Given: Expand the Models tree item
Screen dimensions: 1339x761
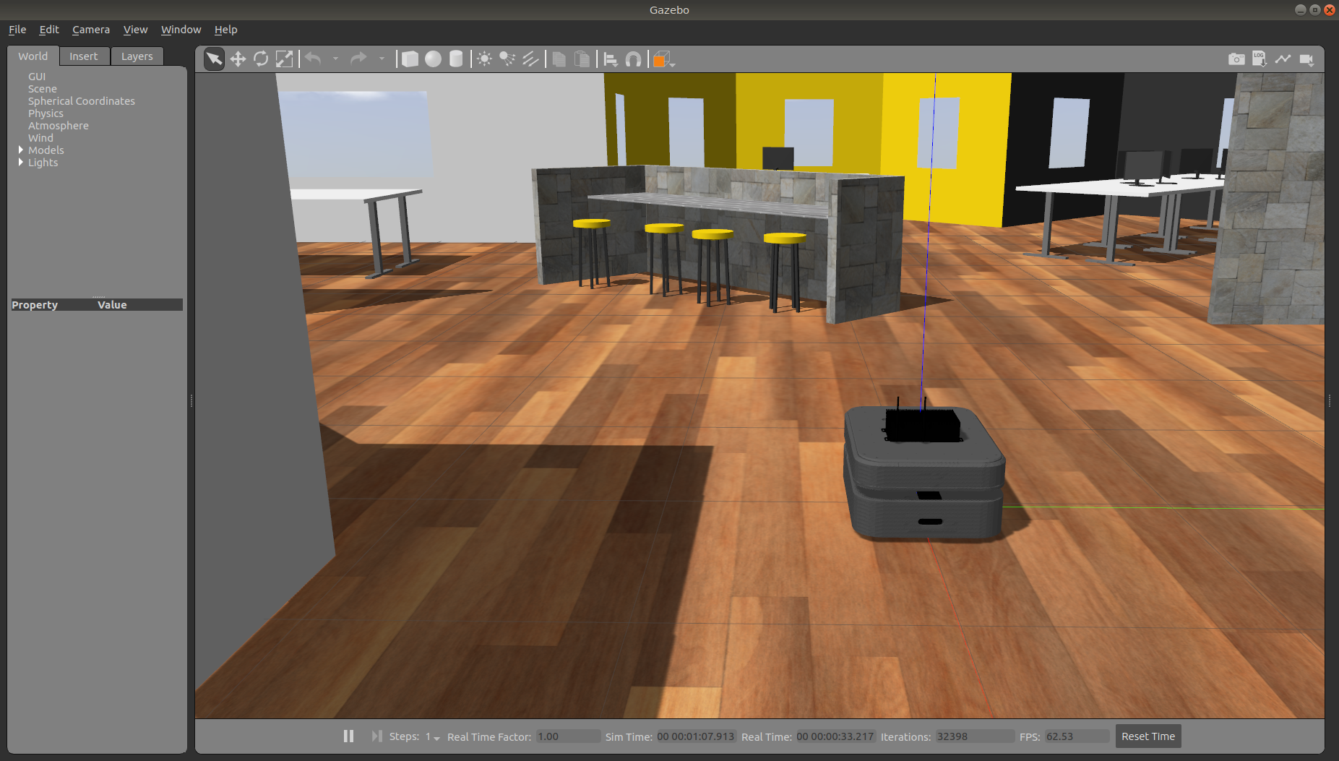Looking at the screenshot, I should pyautogui.click(x=21, y=150).
